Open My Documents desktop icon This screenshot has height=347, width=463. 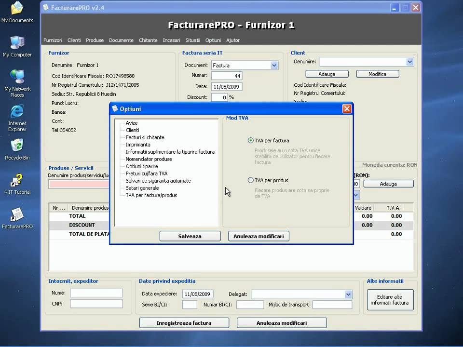[17, 12]
